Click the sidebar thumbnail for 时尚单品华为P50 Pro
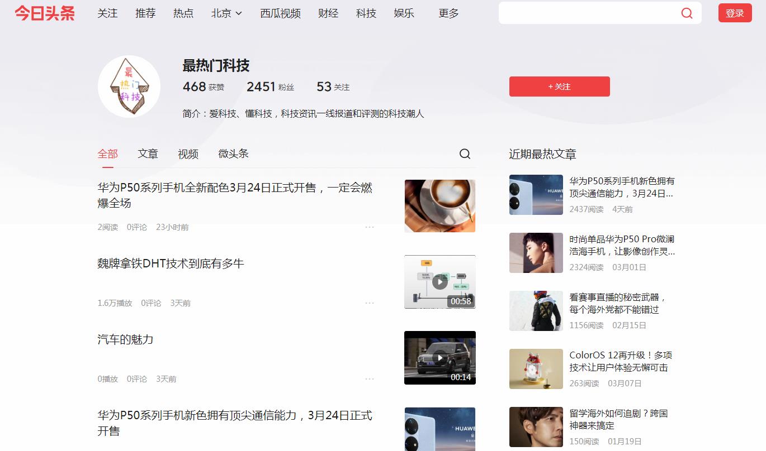 coord(536,253)
